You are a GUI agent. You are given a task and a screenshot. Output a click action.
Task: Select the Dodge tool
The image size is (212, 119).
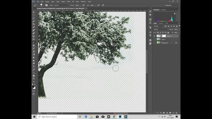point(34,63)
